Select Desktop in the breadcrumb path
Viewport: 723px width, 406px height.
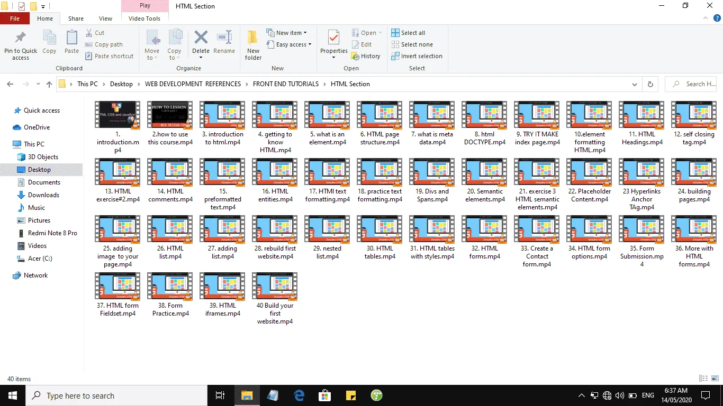click(x=121, y=84)
